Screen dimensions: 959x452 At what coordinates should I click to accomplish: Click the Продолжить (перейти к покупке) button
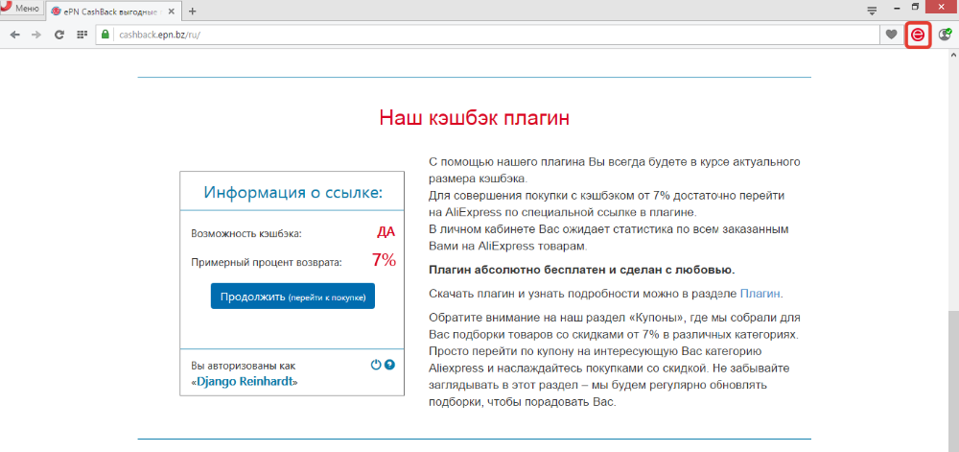tap(292, 296)
